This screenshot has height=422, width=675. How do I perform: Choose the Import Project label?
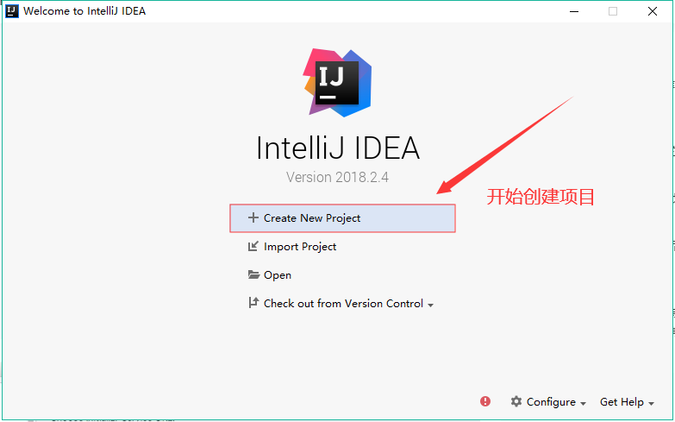tap(300, 247)
